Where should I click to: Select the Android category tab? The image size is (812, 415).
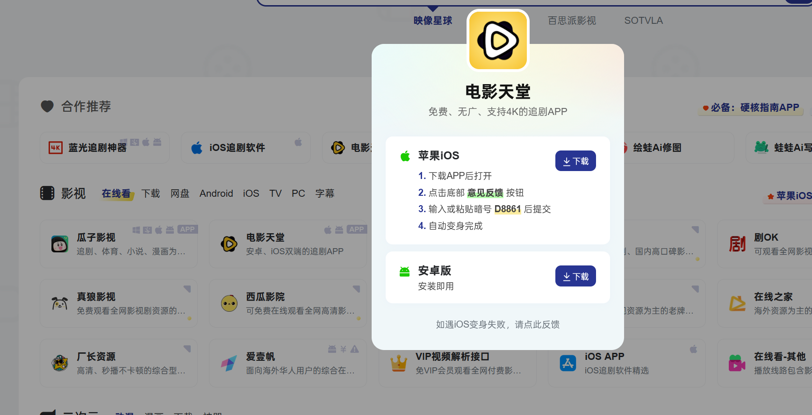216,193
